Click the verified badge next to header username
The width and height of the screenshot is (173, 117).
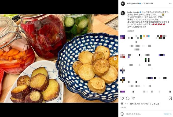tap(140, 4)
